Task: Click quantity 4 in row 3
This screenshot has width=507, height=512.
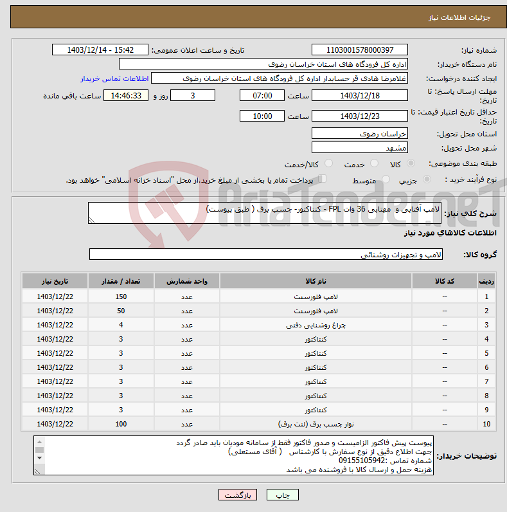Action: [121, 325]
